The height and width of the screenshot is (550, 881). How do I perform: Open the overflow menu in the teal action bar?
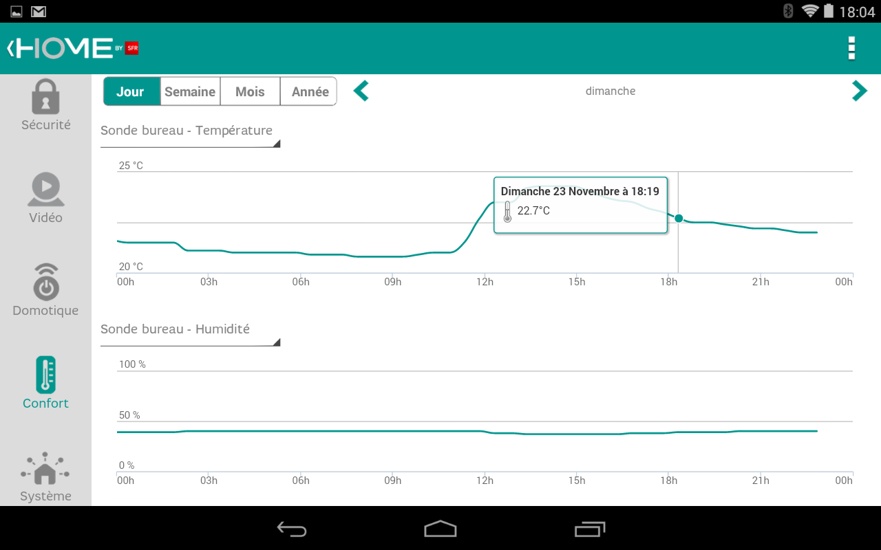click(x=851, y=49)
